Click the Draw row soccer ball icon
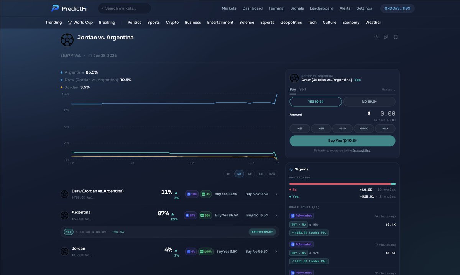 point(64,194)
